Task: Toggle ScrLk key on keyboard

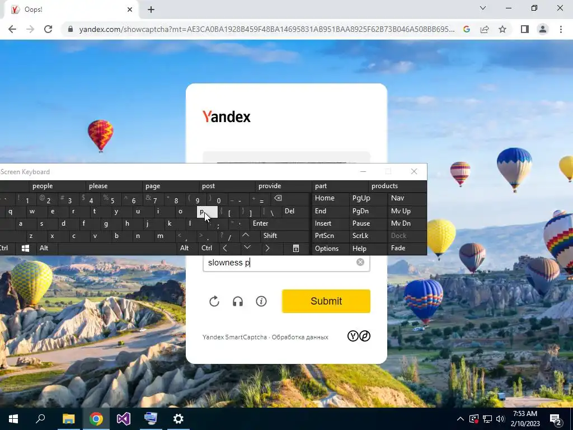Action: [x=360, y=236]
